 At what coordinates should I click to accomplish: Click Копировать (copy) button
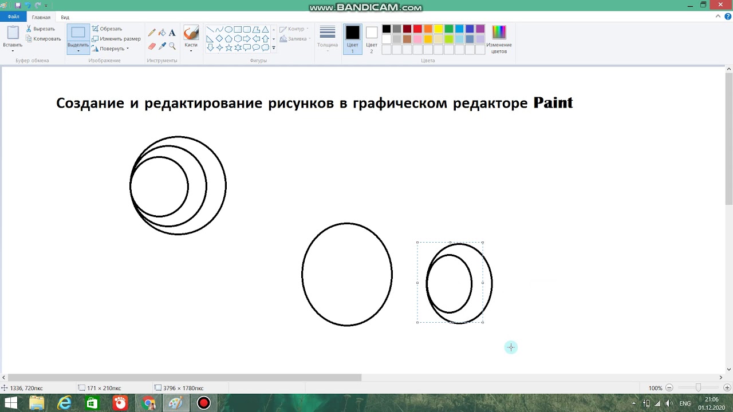[43, 39]
